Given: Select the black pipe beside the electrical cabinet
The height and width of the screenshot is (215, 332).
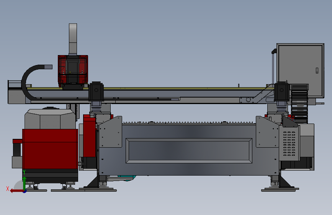Looking at the screenshot, I should click(273, 67).
